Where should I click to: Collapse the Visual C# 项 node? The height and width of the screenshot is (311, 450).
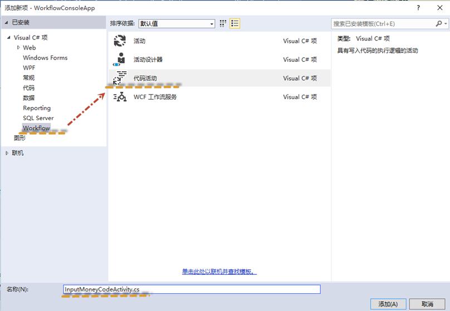click(8, 37)
